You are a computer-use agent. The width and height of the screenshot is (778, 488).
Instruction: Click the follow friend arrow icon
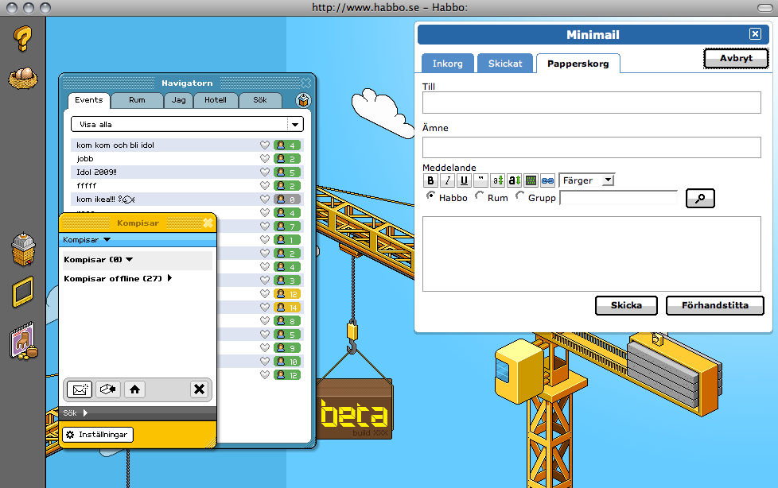[107, 389]
